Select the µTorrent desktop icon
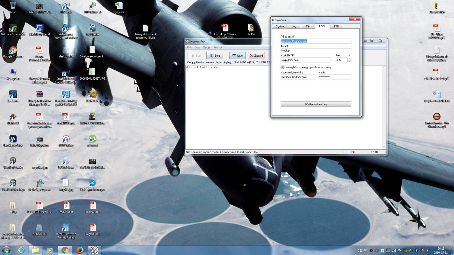This screenshot has height=255, width=454. click(92, 141)
